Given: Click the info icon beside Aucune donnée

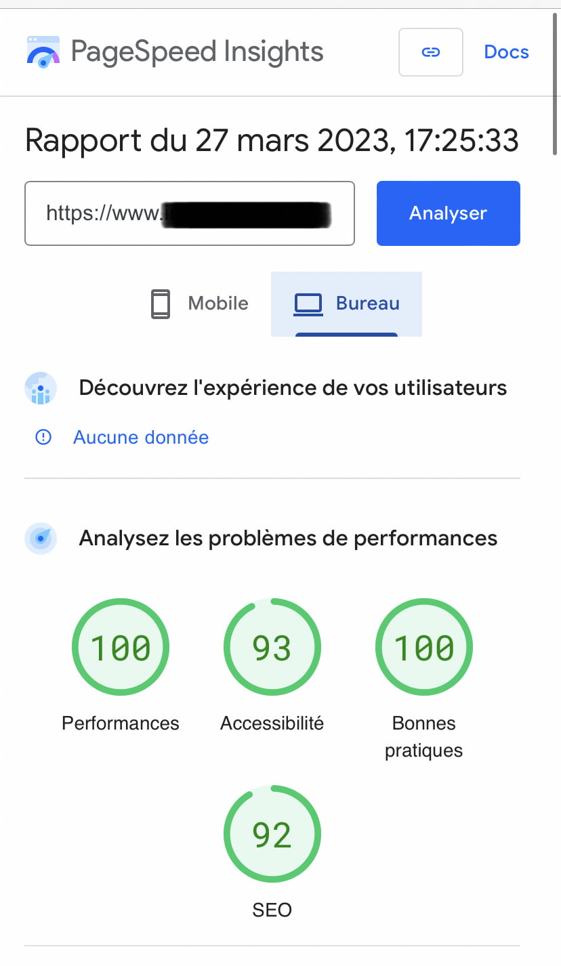Looking at the screenshot, I should 43,438.
